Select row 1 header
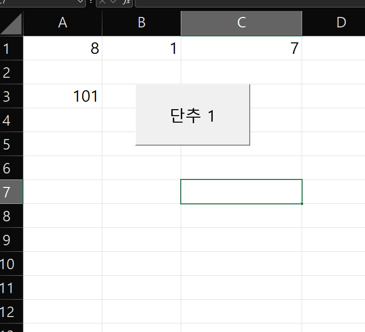The image size is (365, 332). (7, 48)
